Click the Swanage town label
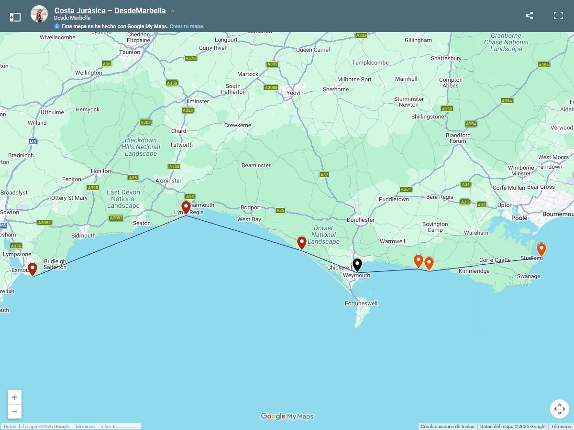This screenshot has height=430, width=574. pyautogui.click(x=529, y=277)
